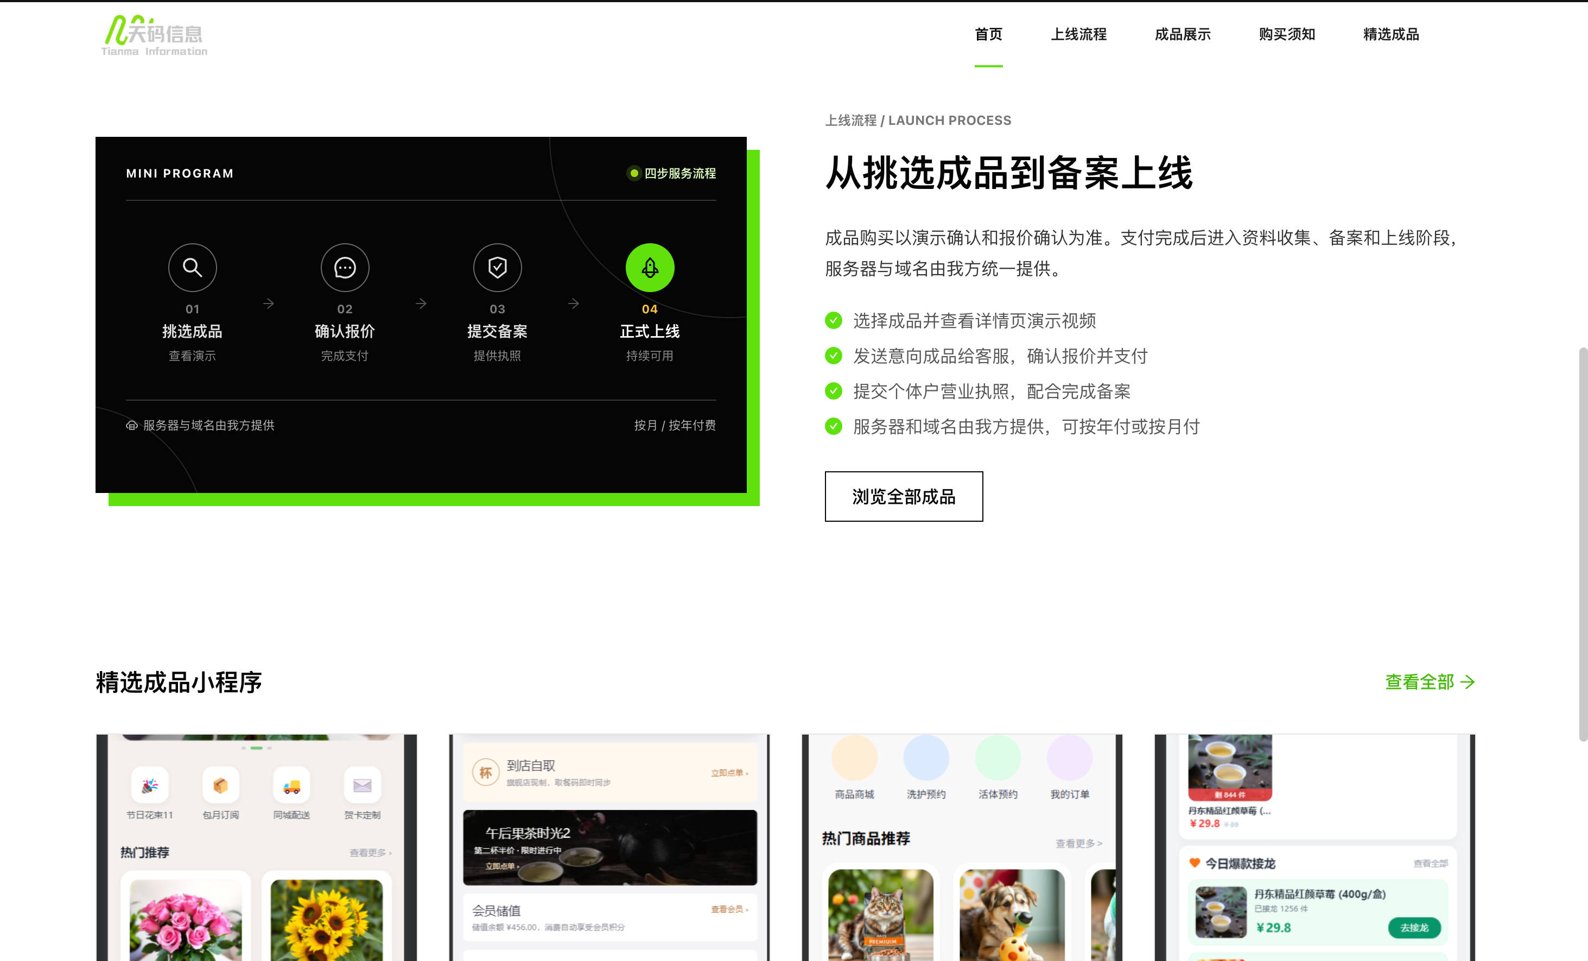Click the 洗护预约 circle icon
This screenshot has width=1588, height=961.
pos(926,757)
